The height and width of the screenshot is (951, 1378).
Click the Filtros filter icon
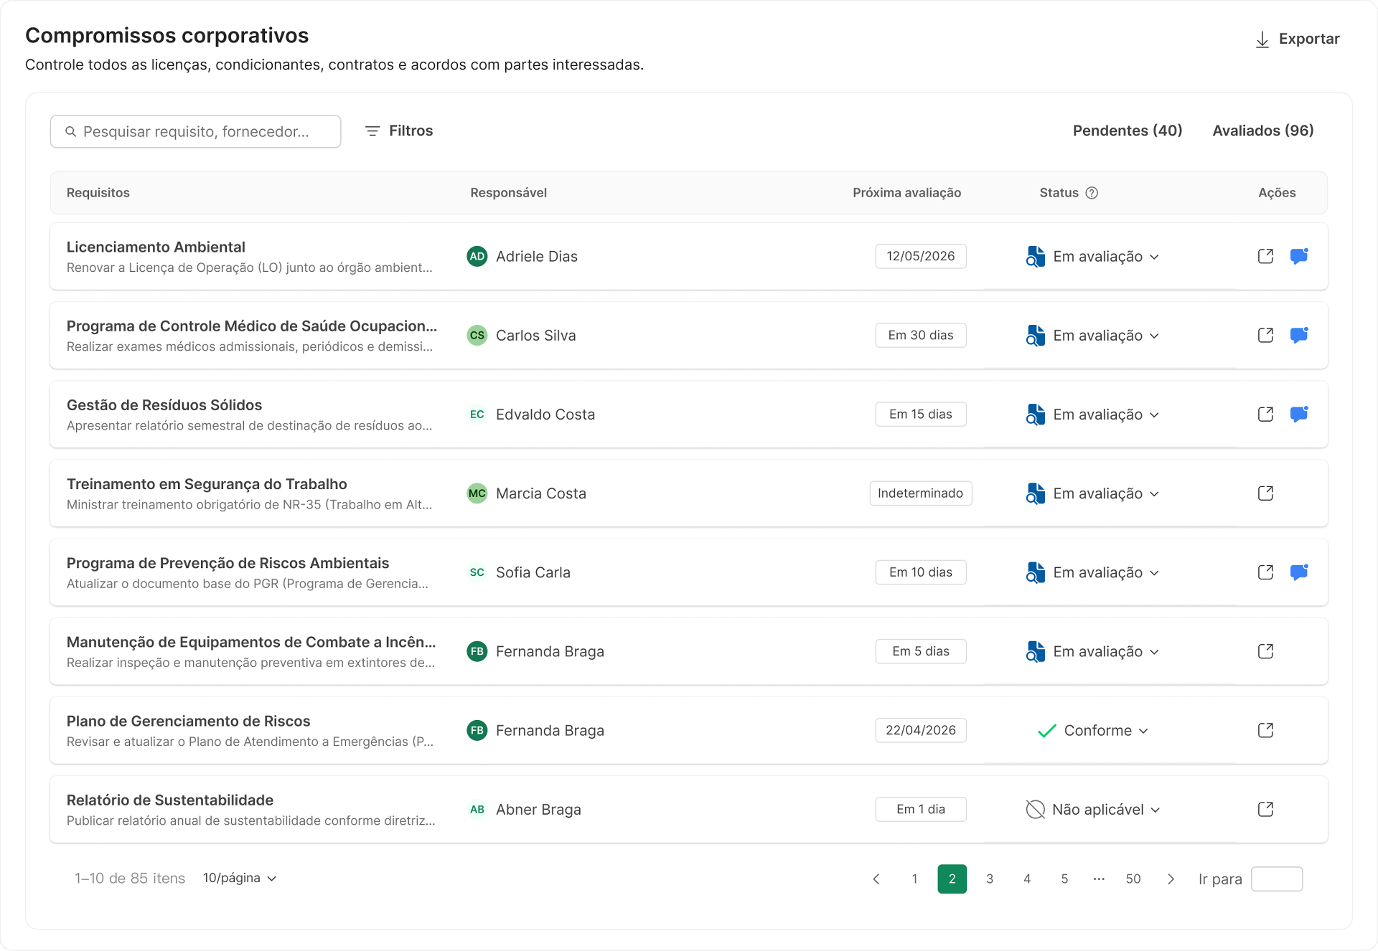click(372, 131)
